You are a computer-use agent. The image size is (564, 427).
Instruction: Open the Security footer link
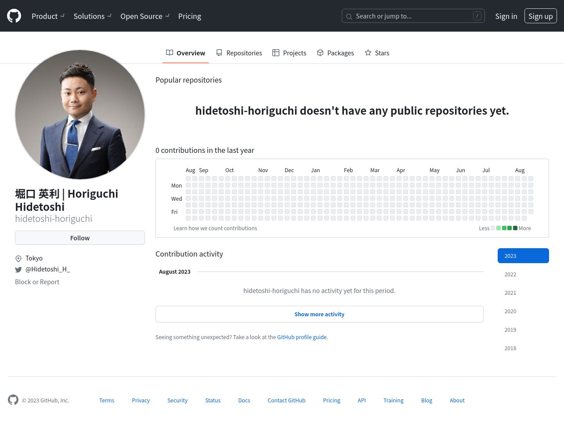coord(177,400)
